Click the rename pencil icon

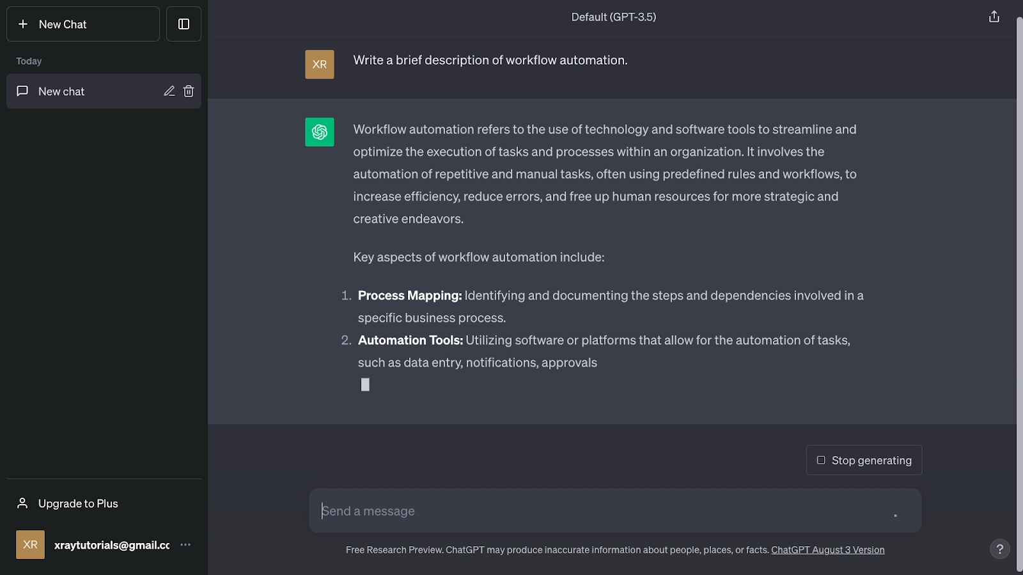[x=169, y=91]
